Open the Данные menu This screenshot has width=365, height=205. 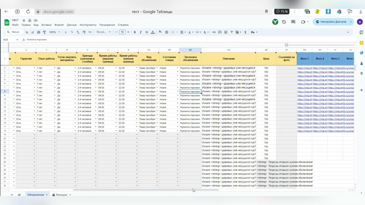pyautogui.click(x=72, y=25)
